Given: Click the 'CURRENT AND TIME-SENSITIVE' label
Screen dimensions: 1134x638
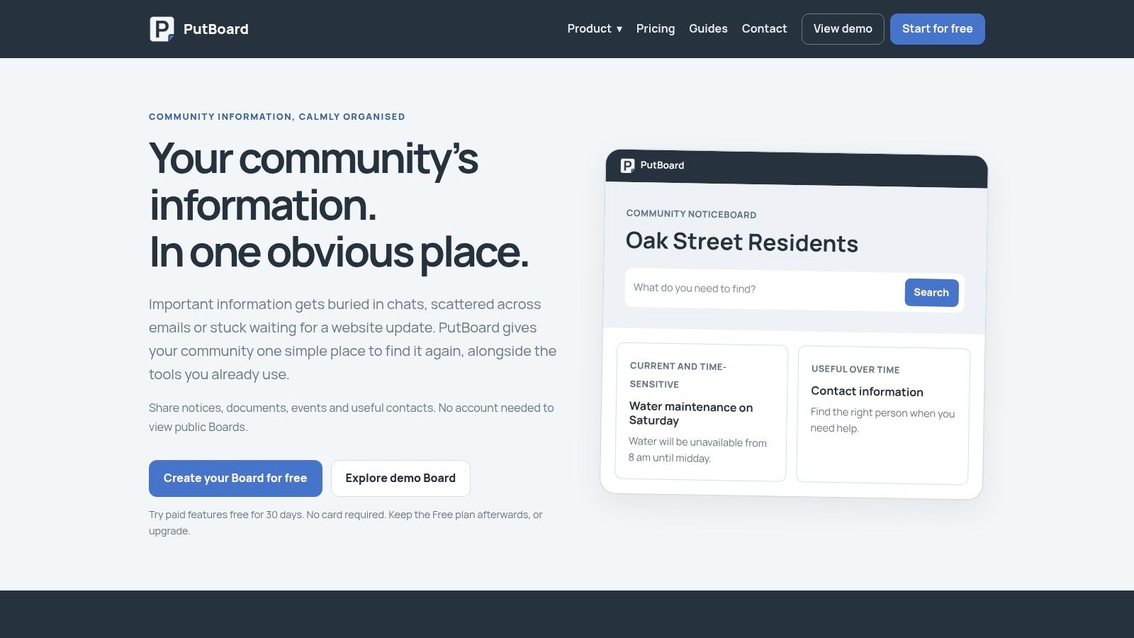Looking at the screenshot, I should click(x=678, y=375).
